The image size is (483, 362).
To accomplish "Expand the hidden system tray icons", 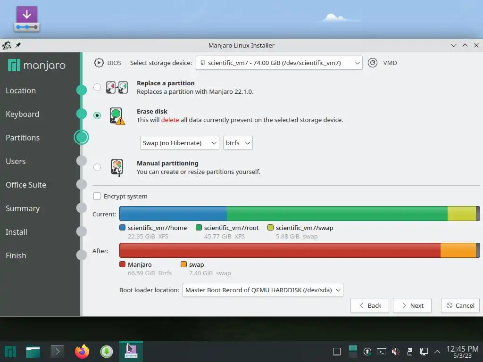I will coord(437,352).
